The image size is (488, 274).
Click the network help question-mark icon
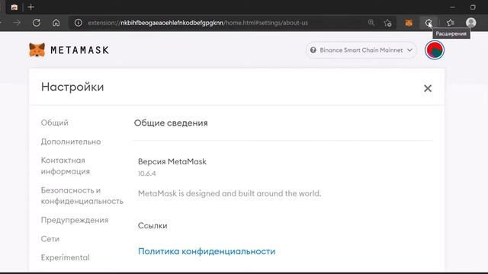point(313,50)
